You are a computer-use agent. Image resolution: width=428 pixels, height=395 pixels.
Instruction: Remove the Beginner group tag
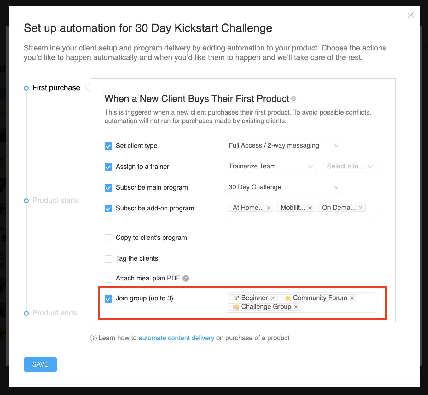click(x=273, y=298)
